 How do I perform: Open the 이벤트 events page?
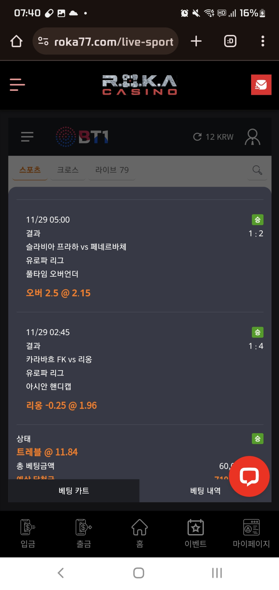(x=196, y=533)
